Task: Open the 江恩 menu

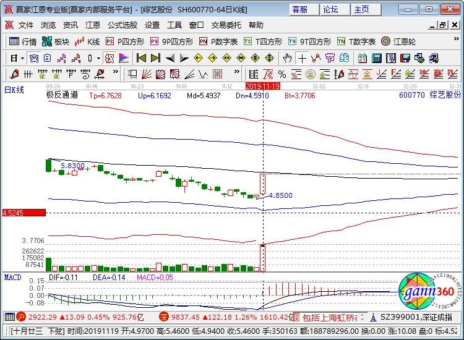Action: [x=93, y=25]
